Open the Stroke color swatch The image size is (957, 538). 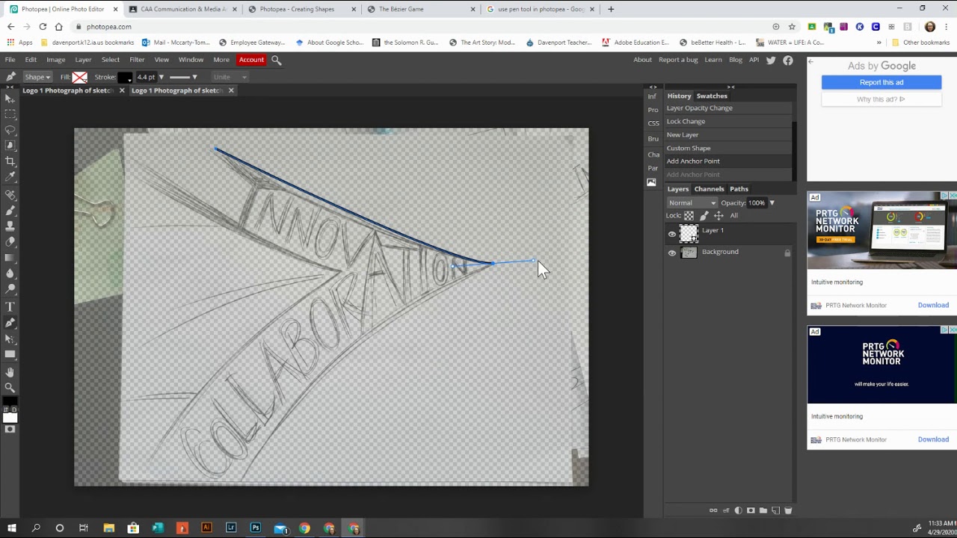point(125,77)
